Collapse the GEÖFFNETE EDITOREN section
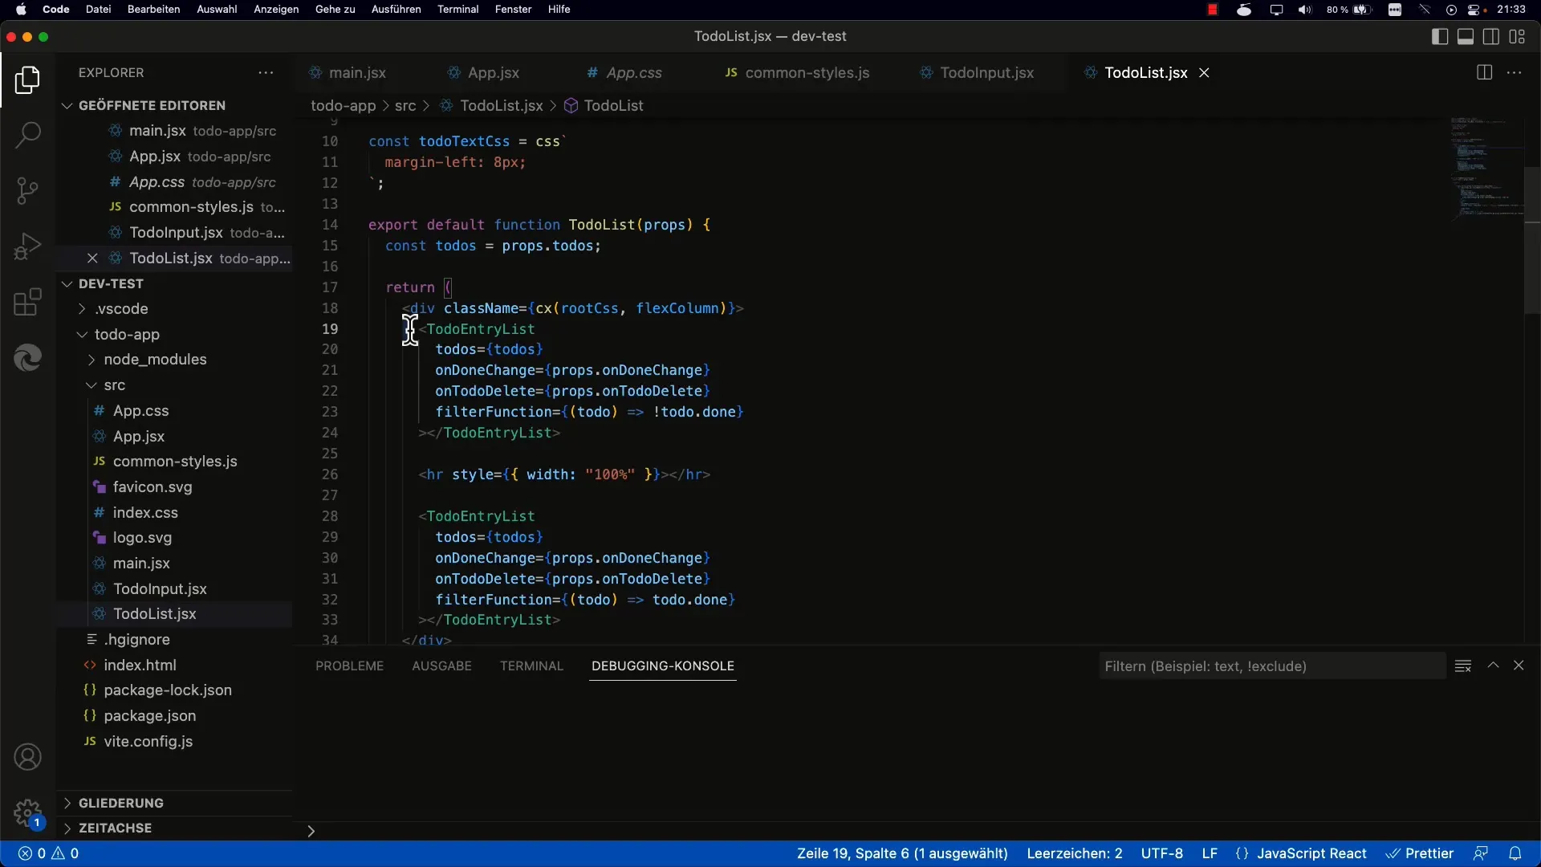The image size is (1541, 867). (152, 105)
